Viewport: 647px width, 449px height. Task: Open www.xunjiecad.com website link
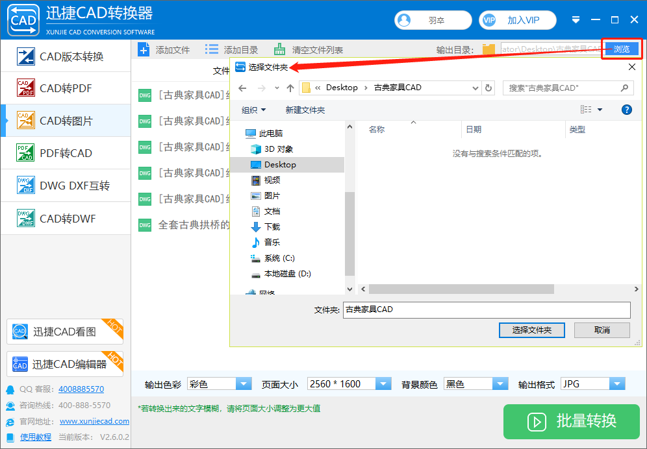click(x=94, y=421)
